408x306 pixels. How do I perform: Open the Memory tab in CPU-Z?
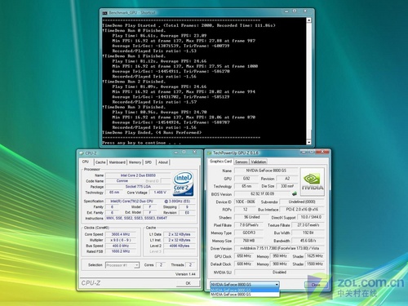(x=135, y=162)
